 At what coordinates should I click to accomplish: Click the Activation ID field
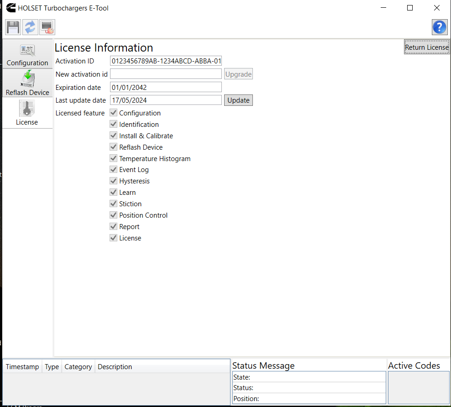(x=166, y=61)
